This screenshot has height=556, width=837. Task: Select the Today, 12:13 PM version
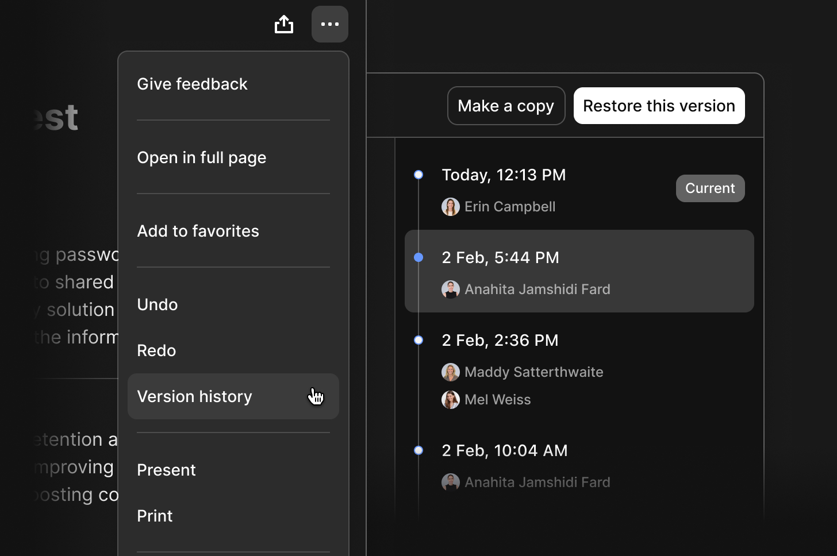[579, 188]
